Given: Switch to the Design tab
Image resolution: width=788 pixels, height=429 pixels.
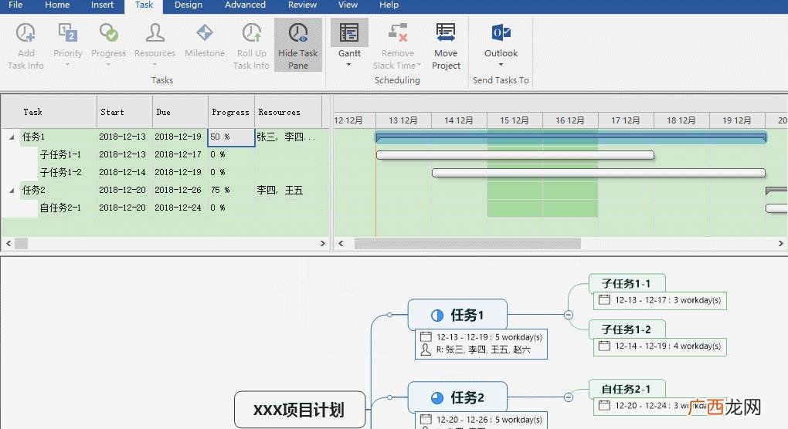Looking at the screenshot, I should pos(189,5).
